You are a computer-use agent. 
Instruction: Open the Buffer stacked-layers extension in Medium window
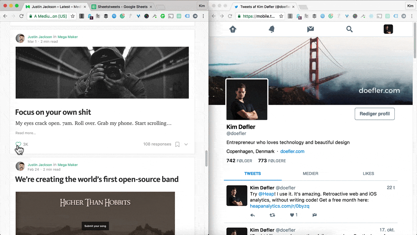coord(106,16)
